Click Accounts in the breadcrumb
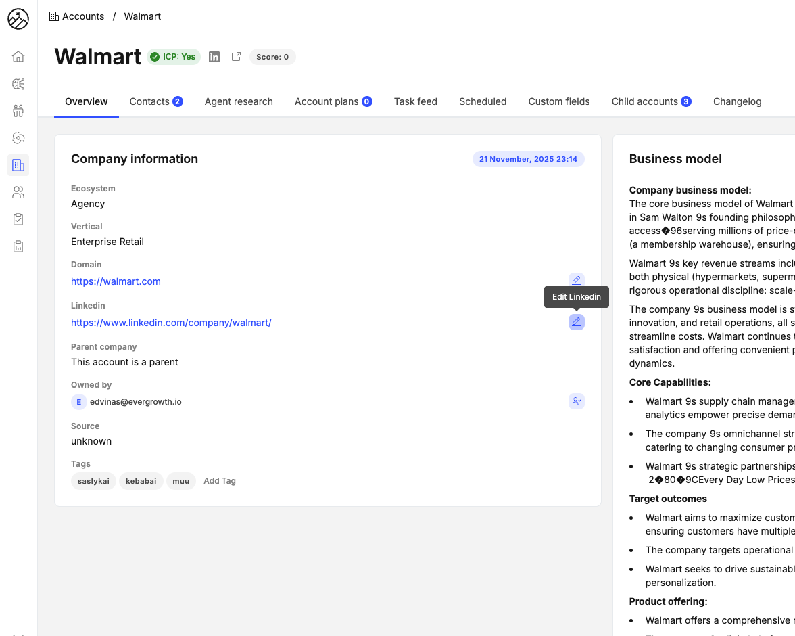This screenshot has width=795, height=636. pyautogui.click(x=82, y=16)
